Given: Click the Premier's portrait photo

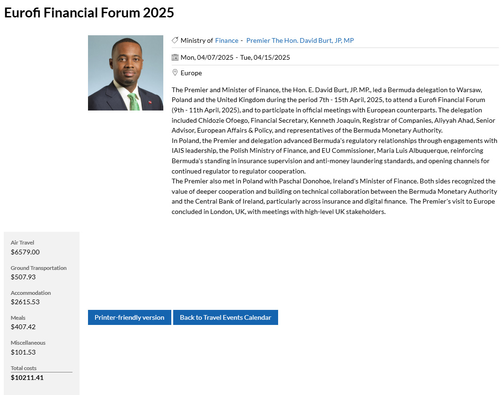Looking at the screenshot, I should (126, 73).
